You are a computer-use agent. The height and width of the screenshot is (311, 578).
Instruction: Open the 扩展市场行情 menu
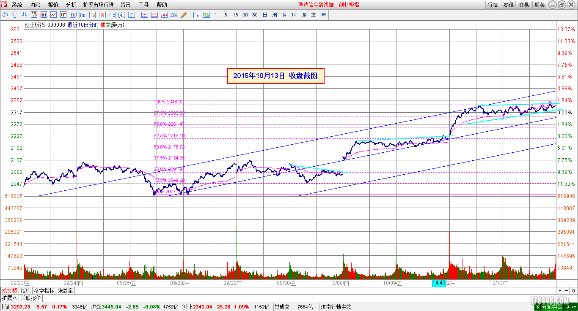98,5
